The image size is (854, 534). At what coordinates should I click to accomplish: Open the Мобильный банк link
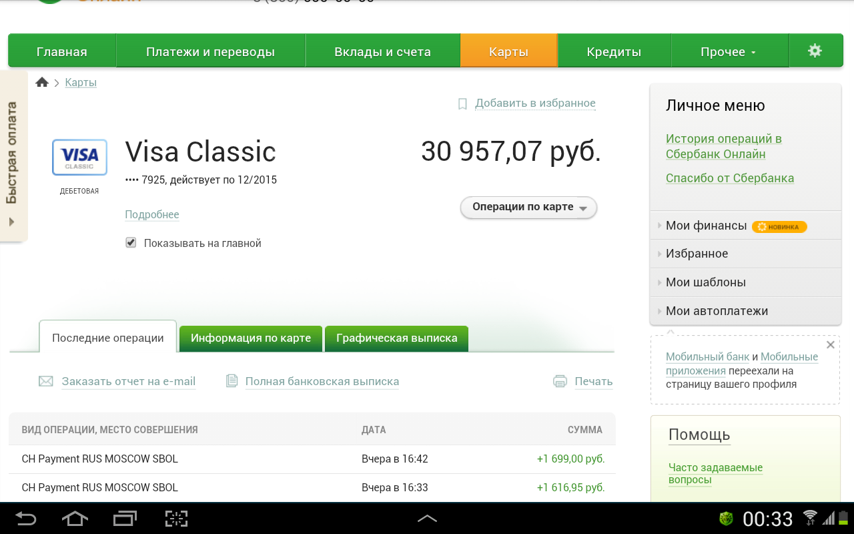(707, 356)
